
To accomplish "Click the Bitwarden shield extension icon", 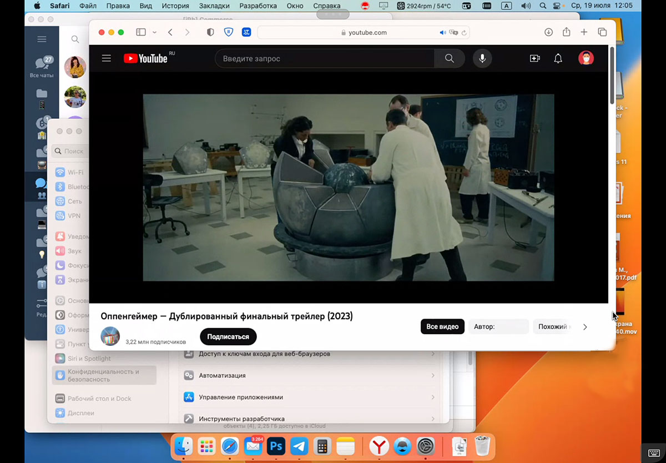I will [x=229, y=32].
